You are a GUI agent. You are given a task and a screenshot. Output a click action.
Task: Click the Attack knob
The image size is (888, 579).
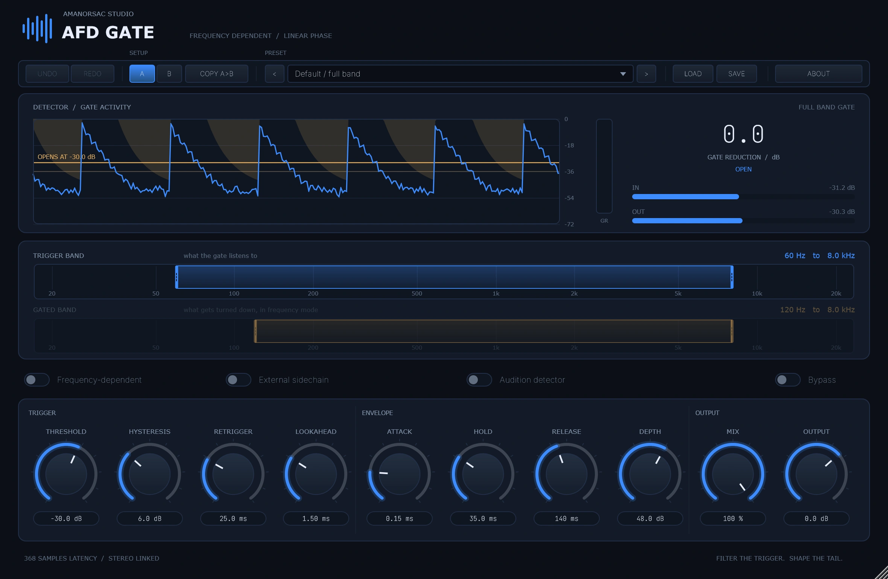(400, 474)
